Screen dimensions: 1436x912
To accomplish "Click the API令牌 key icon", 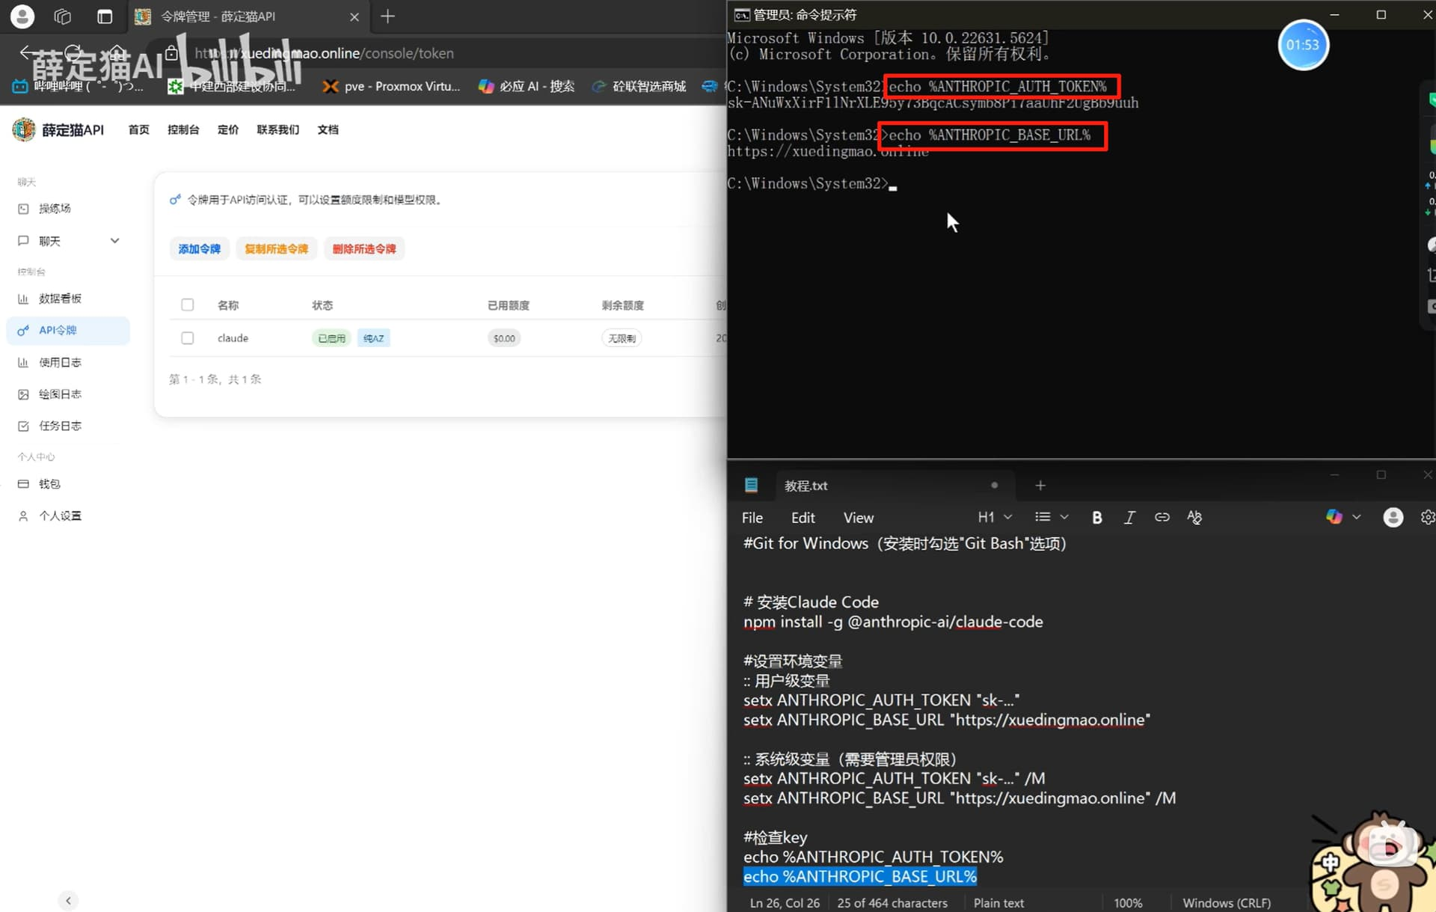I will [23, 331].
